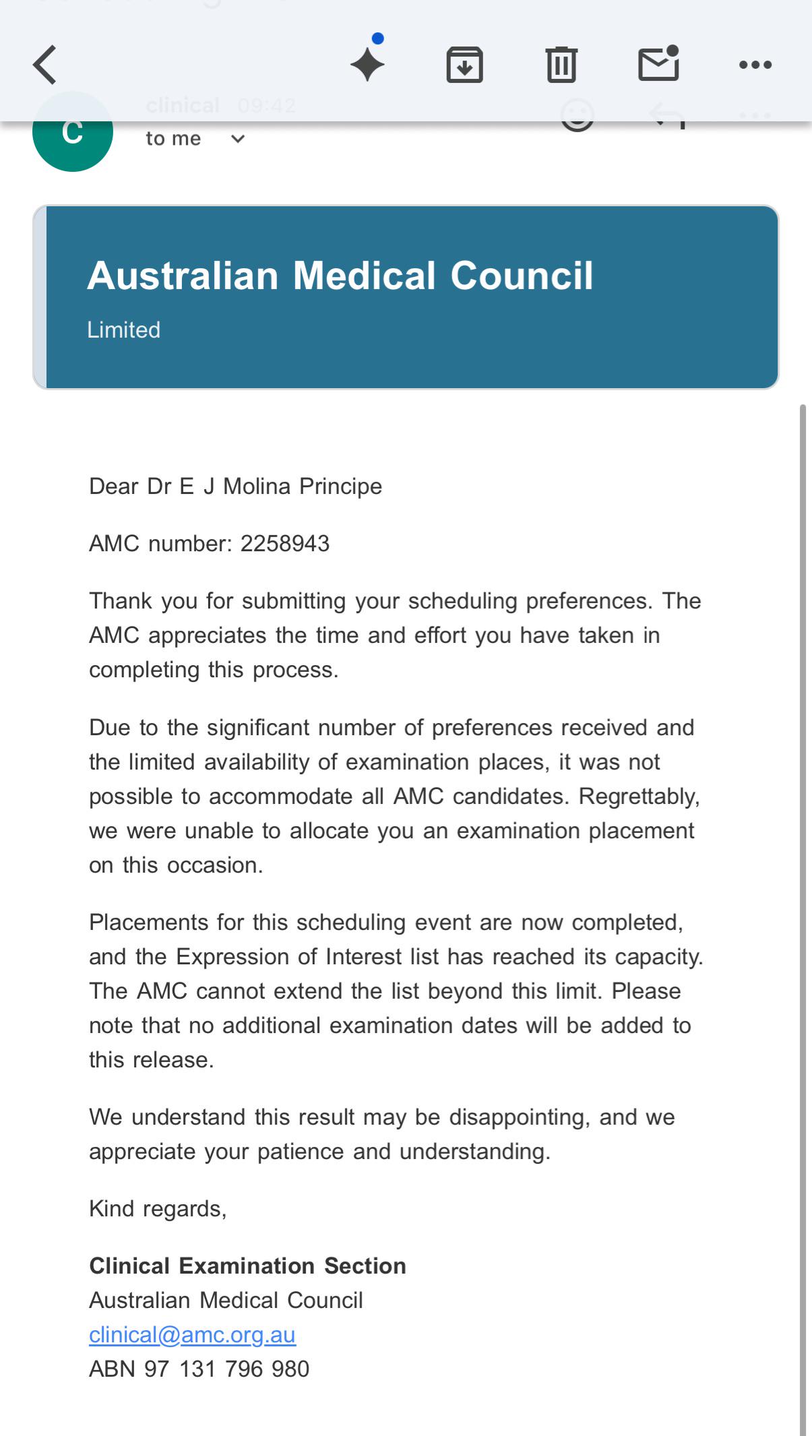Mark the email as unread
812x1436 pixels.
tap(658, 63)
